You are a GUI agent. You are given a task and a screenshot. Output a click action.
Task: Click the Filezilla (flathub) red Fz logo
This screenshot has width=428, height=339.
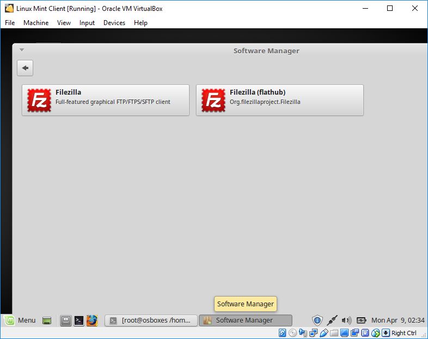click(213, 100)
